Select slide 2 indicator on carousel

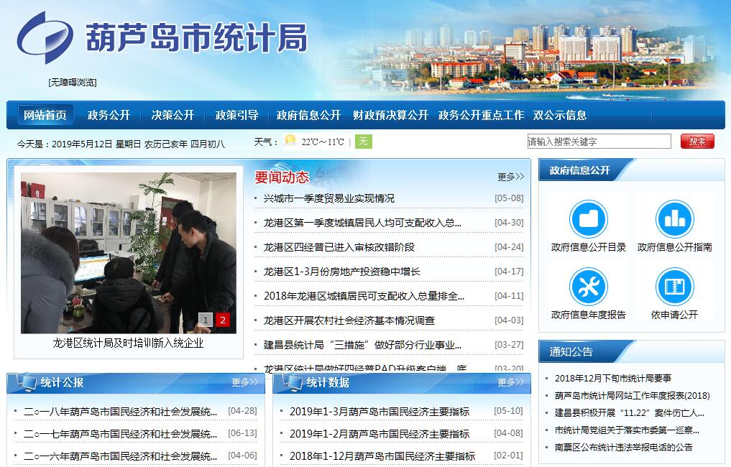(223, 320)
